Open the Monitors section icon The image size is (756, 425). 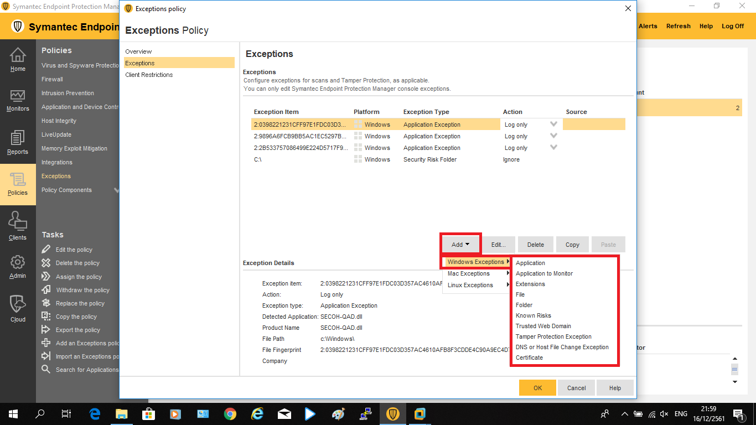[18, 96]
